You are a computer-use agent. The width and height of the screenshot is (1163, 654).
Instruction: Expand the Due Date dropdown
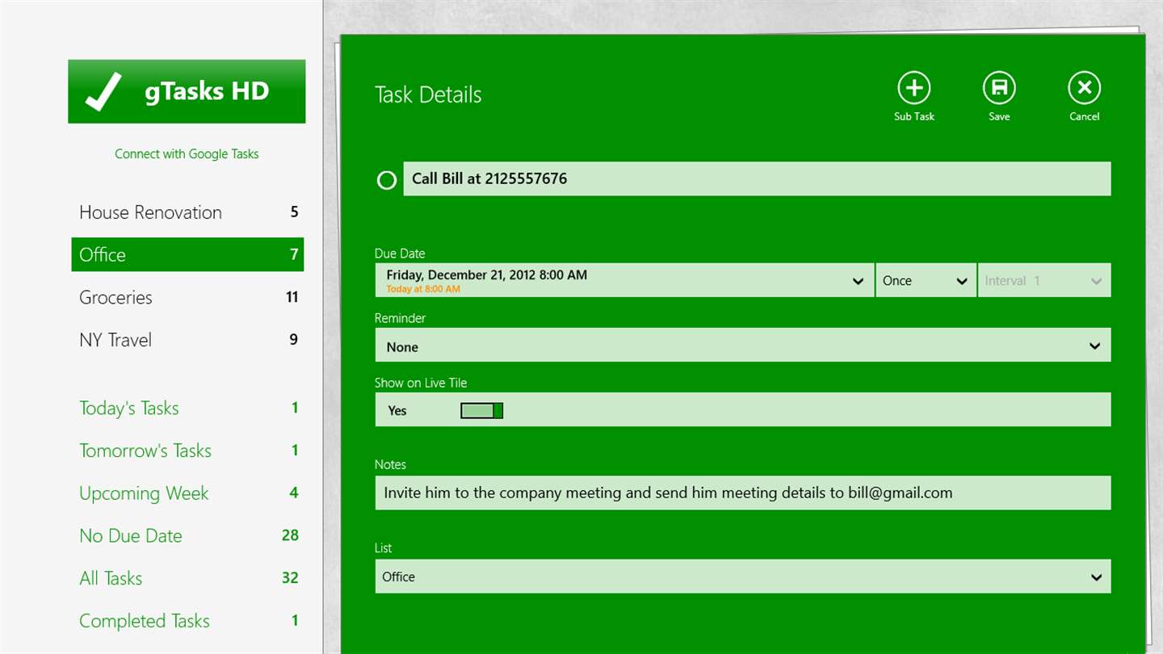pos(624,280)
